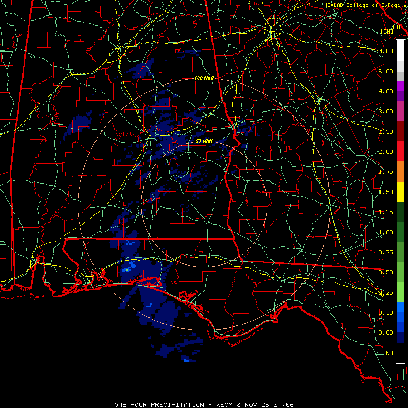Click the 0.50 legend value

point(386,272)
